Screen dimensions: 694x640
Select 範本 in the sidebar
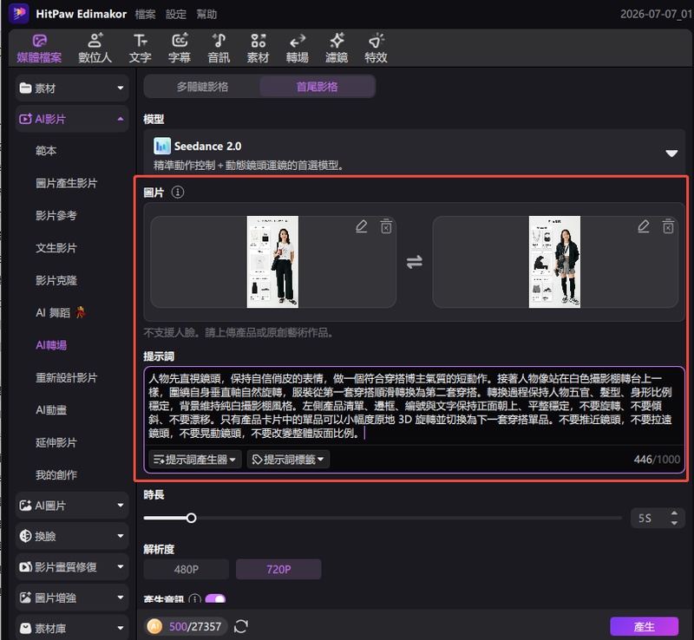point(46,151)
